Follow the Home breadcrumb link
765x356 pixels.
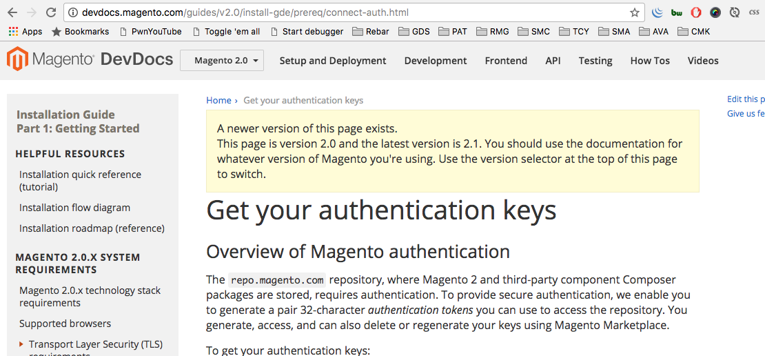(x=218, y=100)
